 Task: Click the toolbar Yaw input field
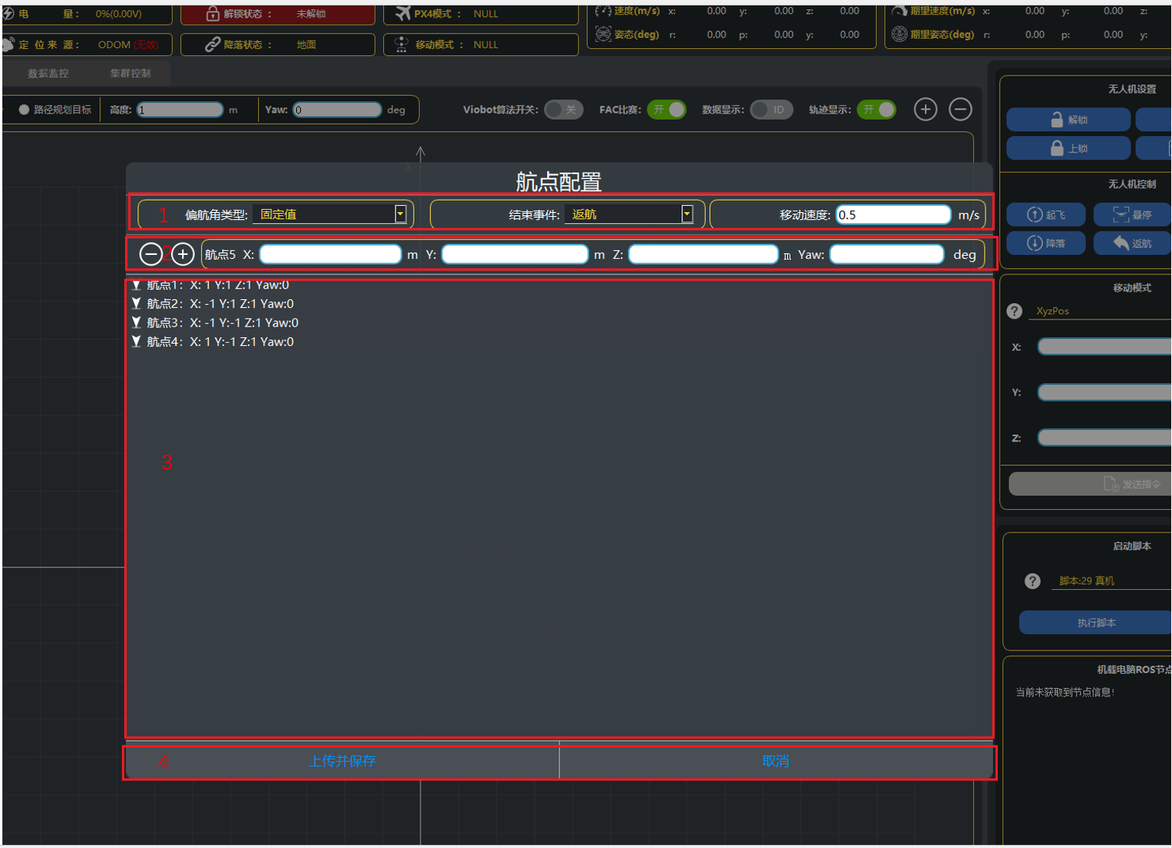(337, 110)
